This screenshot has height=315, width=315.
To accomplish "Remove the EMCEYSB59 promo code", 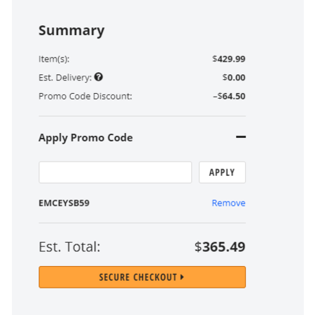I will pyautogui.click(x=228, y=203).
